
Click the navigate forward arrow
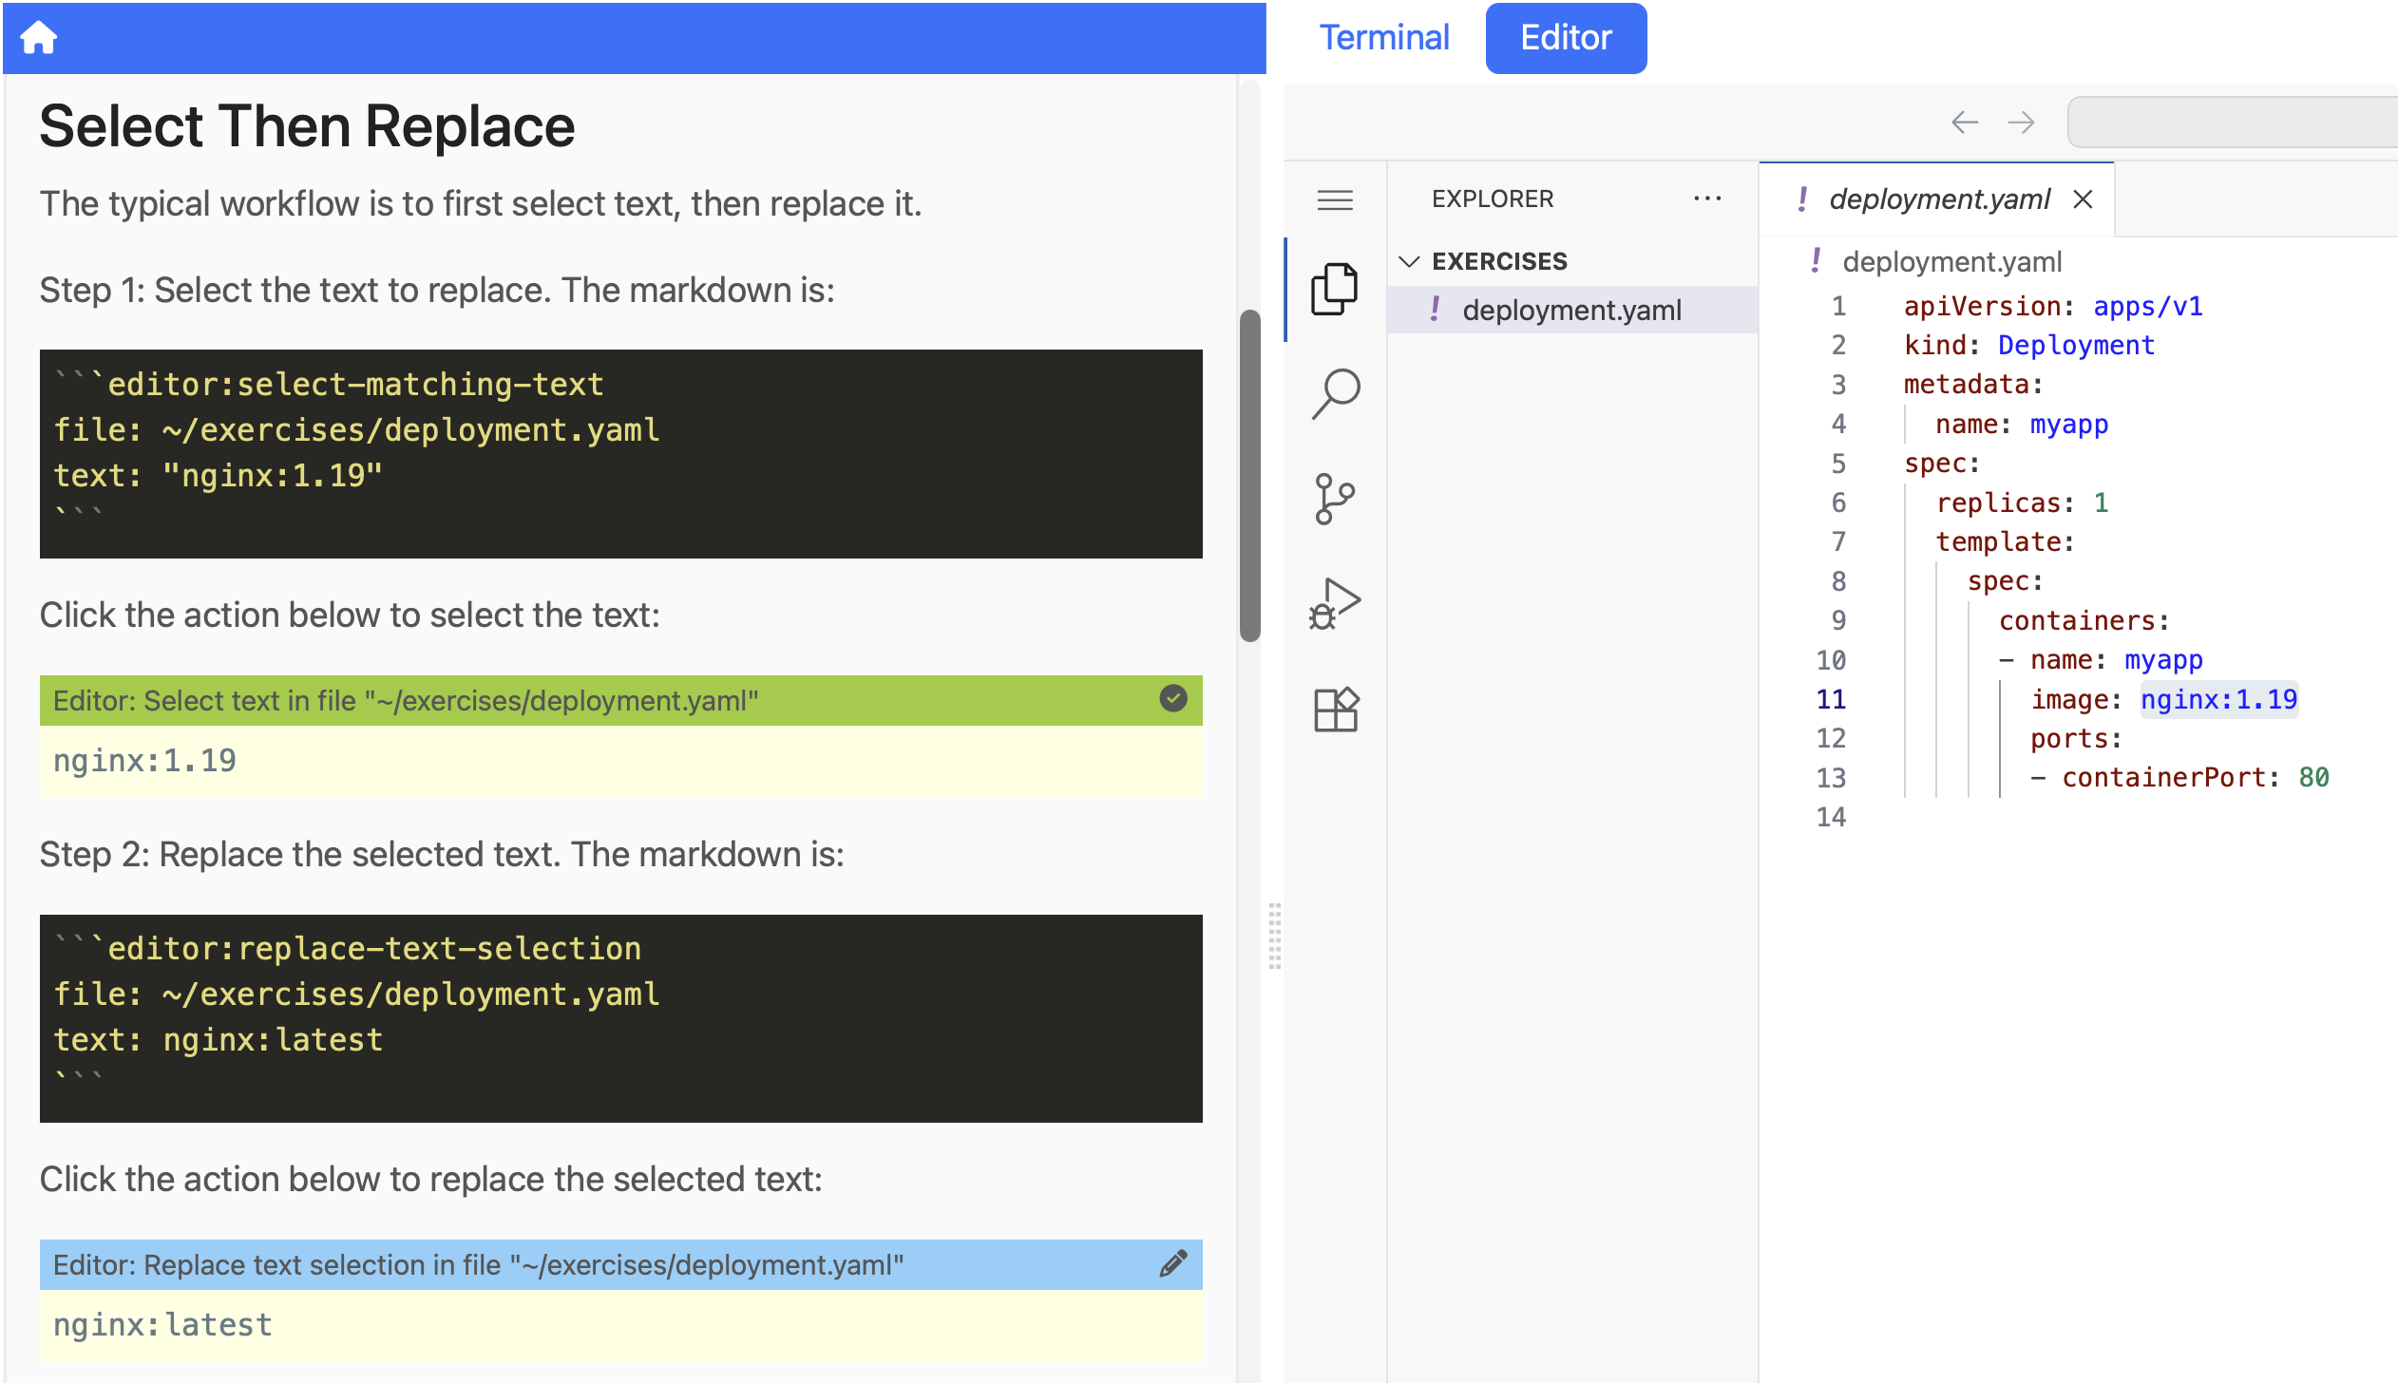pos(2021,122)
